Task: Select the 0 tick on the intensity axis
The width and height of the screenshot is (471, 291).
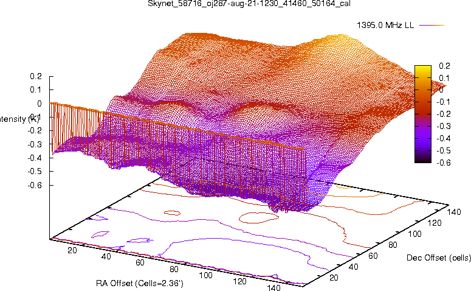Action: click(40, 104)
